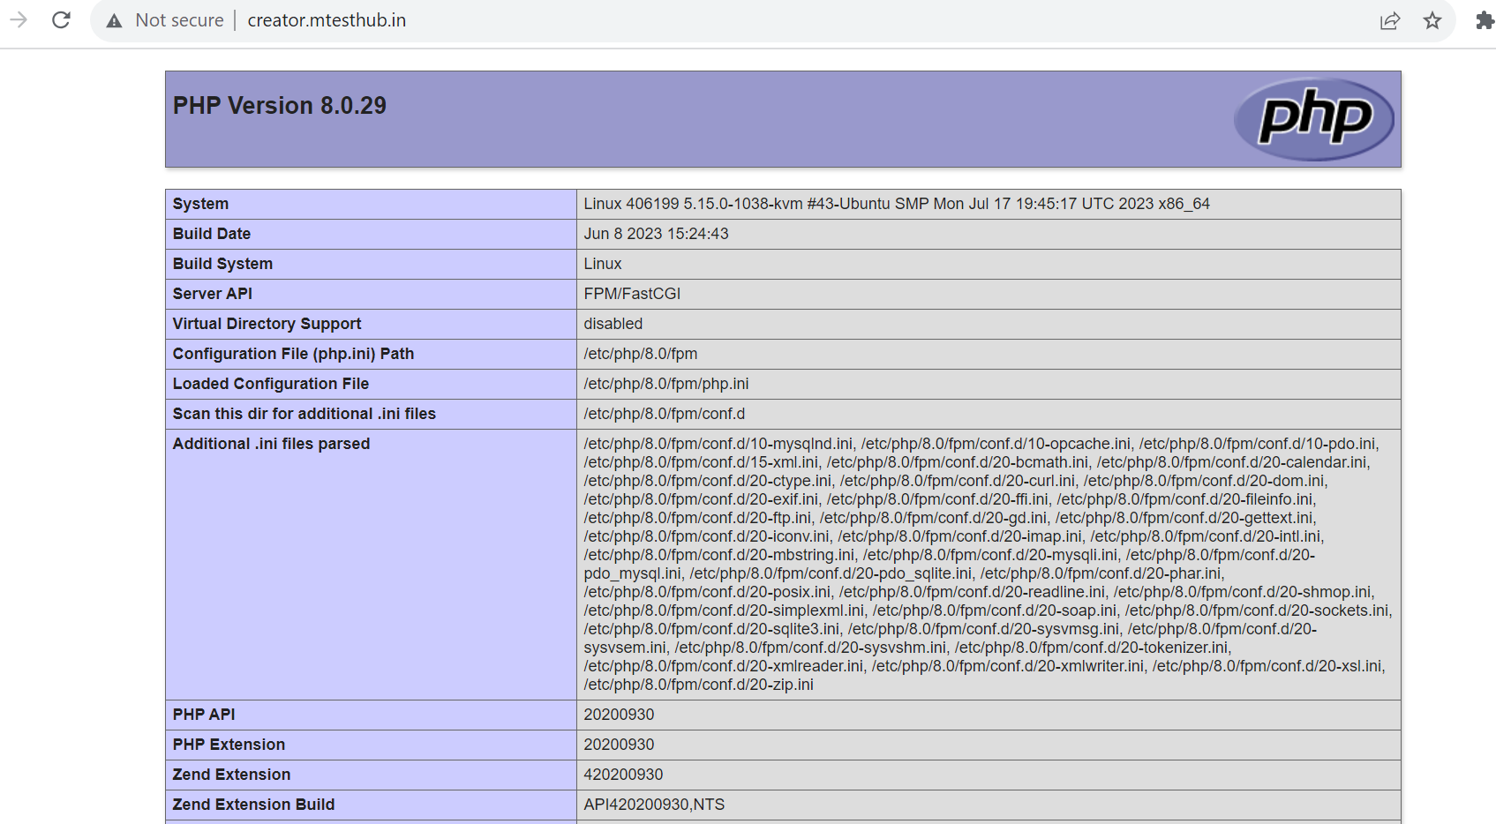The width and height of the screenshot is (1496, 824).
Task: Click the PHP logo
Action: [1313, 119]
